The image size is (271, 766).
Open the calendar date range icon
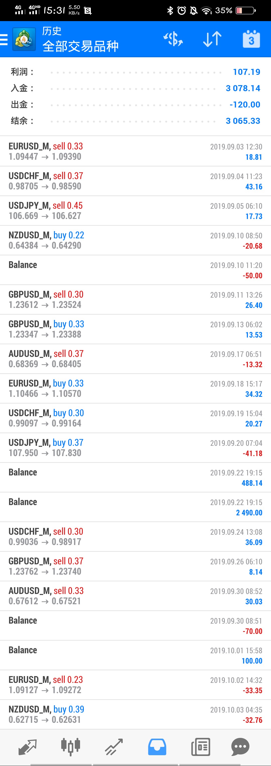tap(251, 39)
